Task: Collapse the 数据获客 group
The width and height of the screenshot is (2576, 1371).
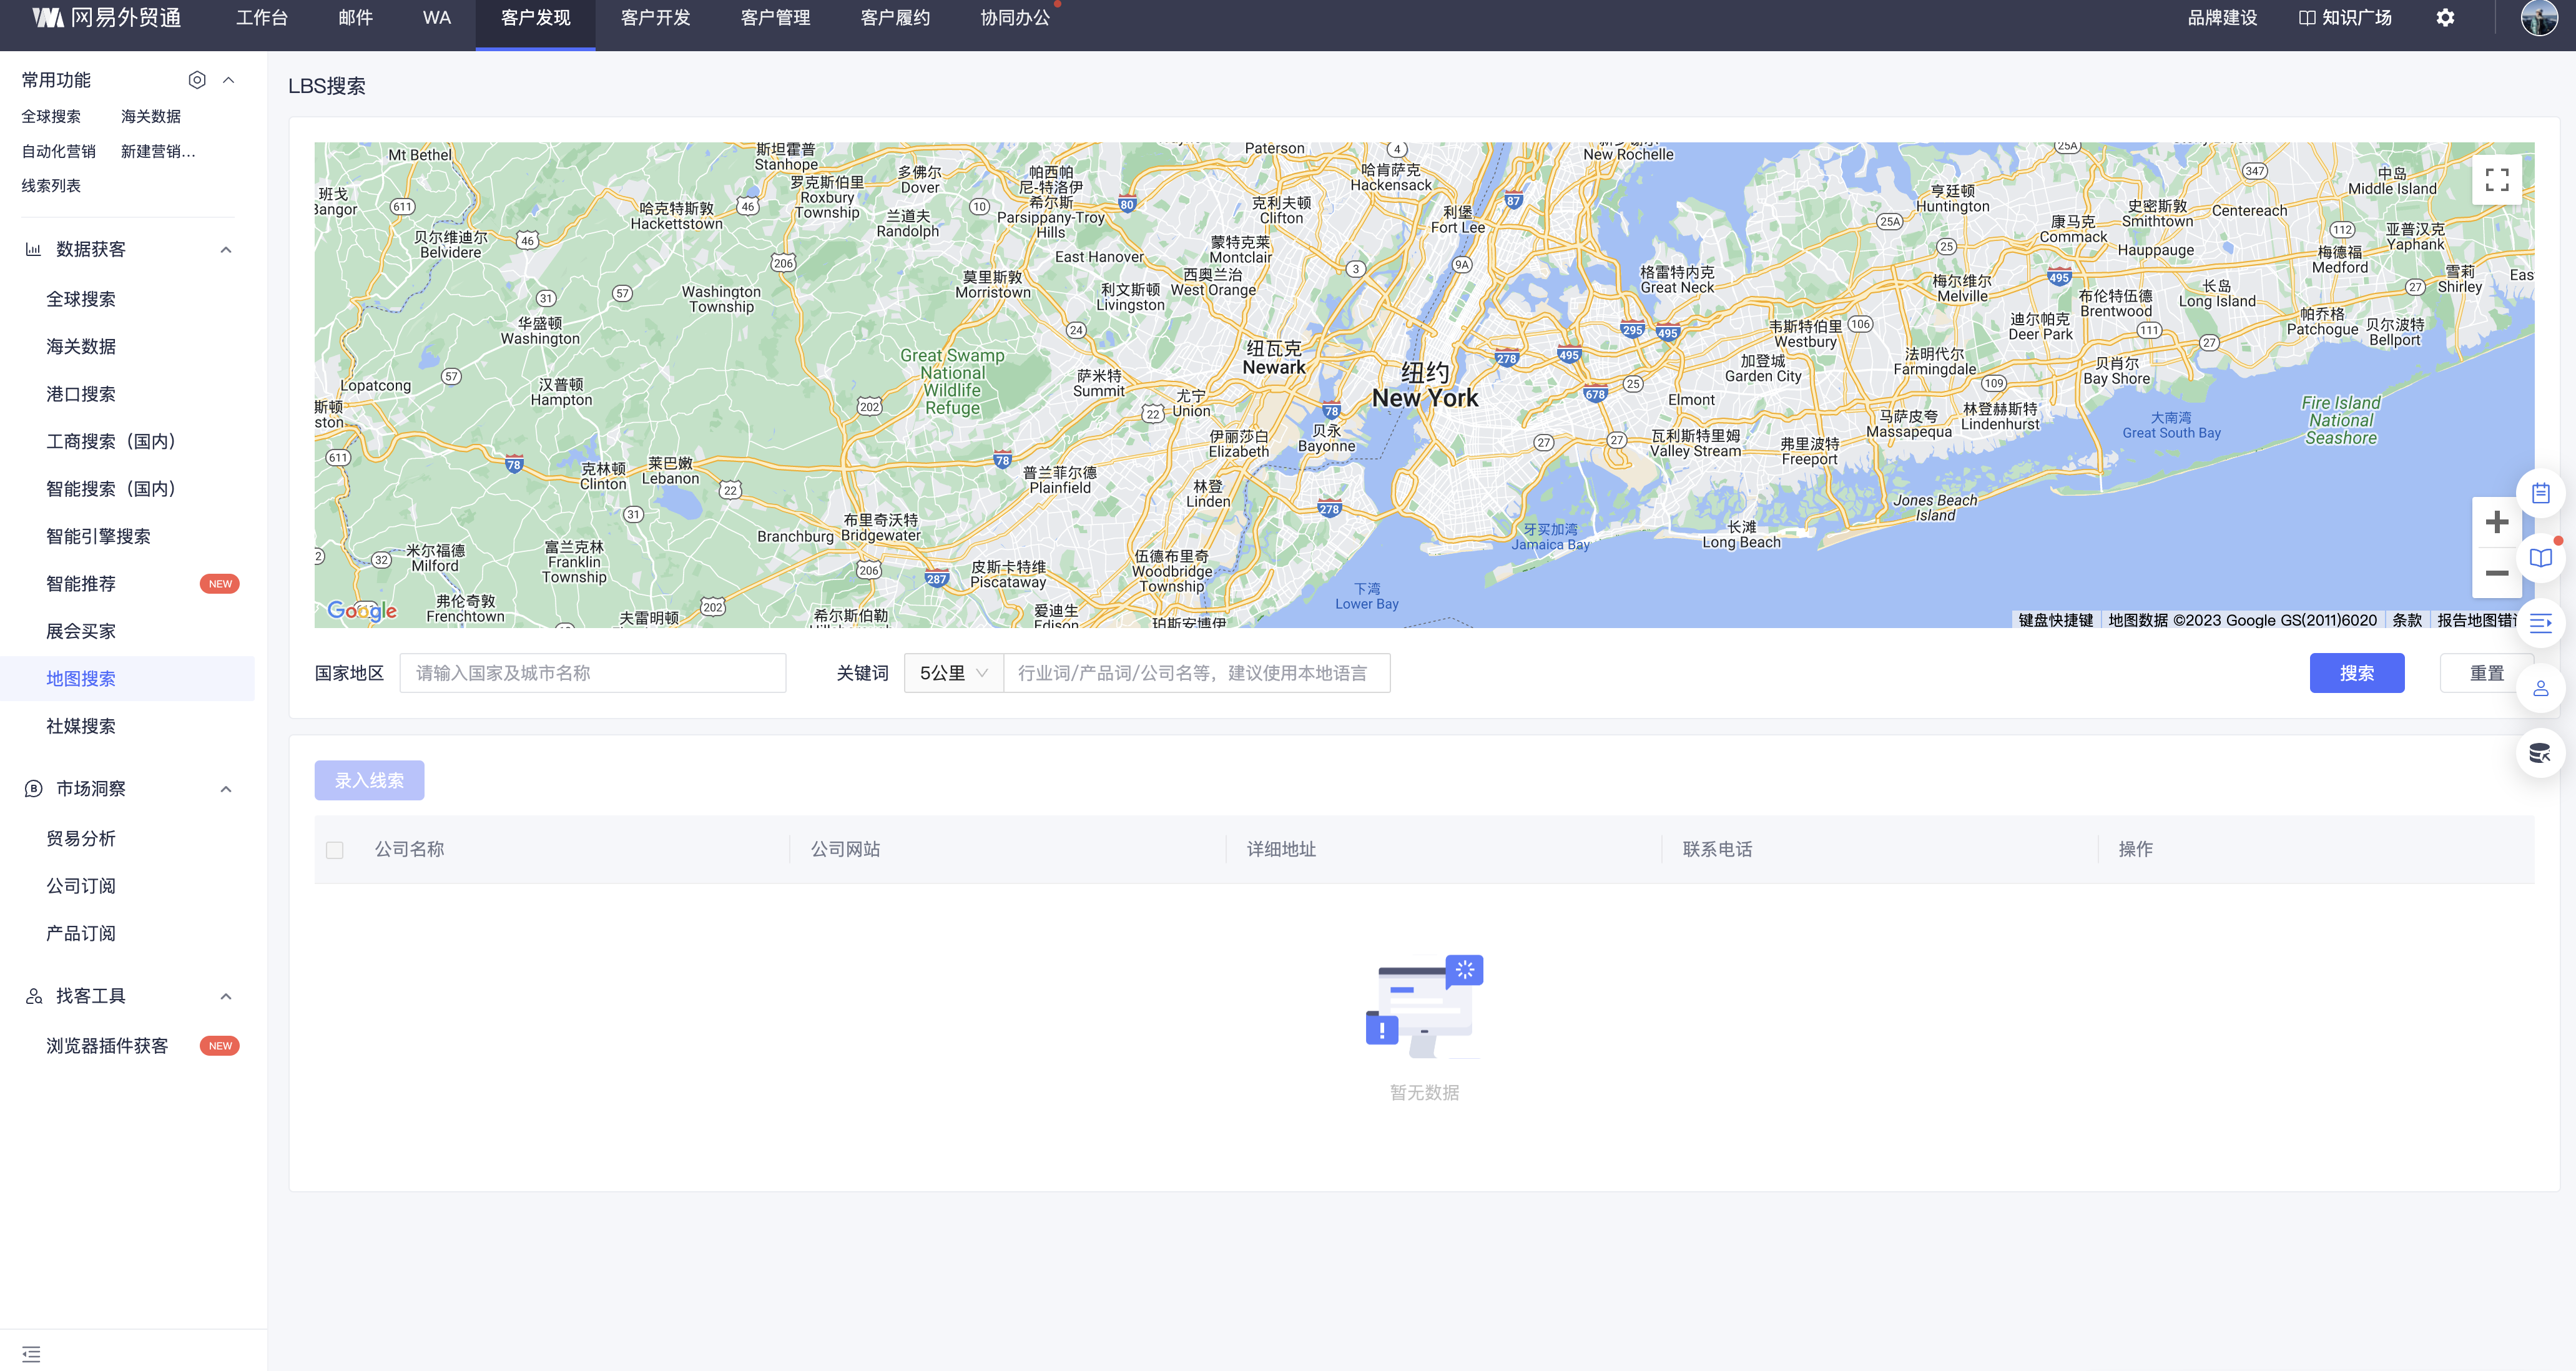Action: pos(226,250)
